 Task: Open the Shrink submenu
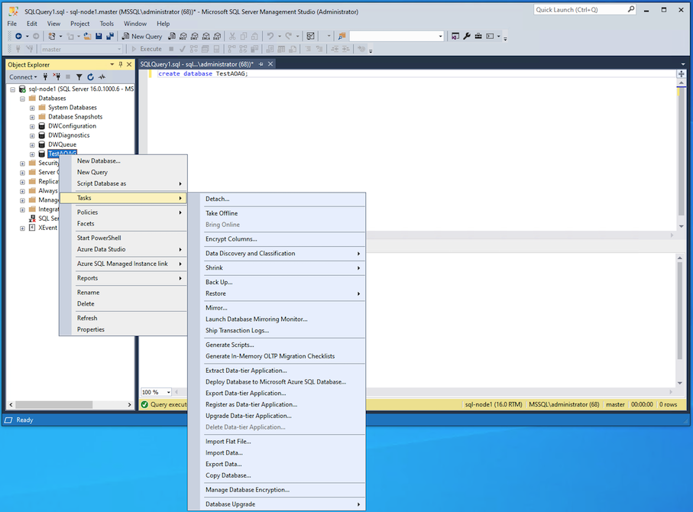pos(277,268)
